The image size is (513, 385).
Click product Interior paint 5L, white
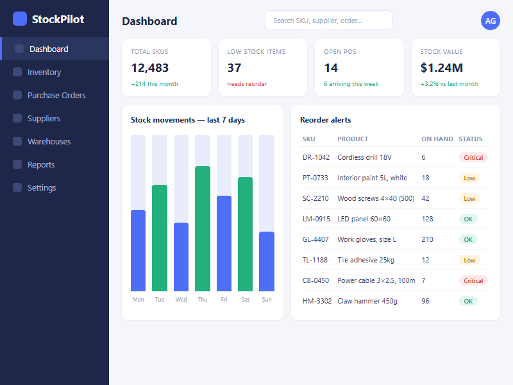[373, 178]
